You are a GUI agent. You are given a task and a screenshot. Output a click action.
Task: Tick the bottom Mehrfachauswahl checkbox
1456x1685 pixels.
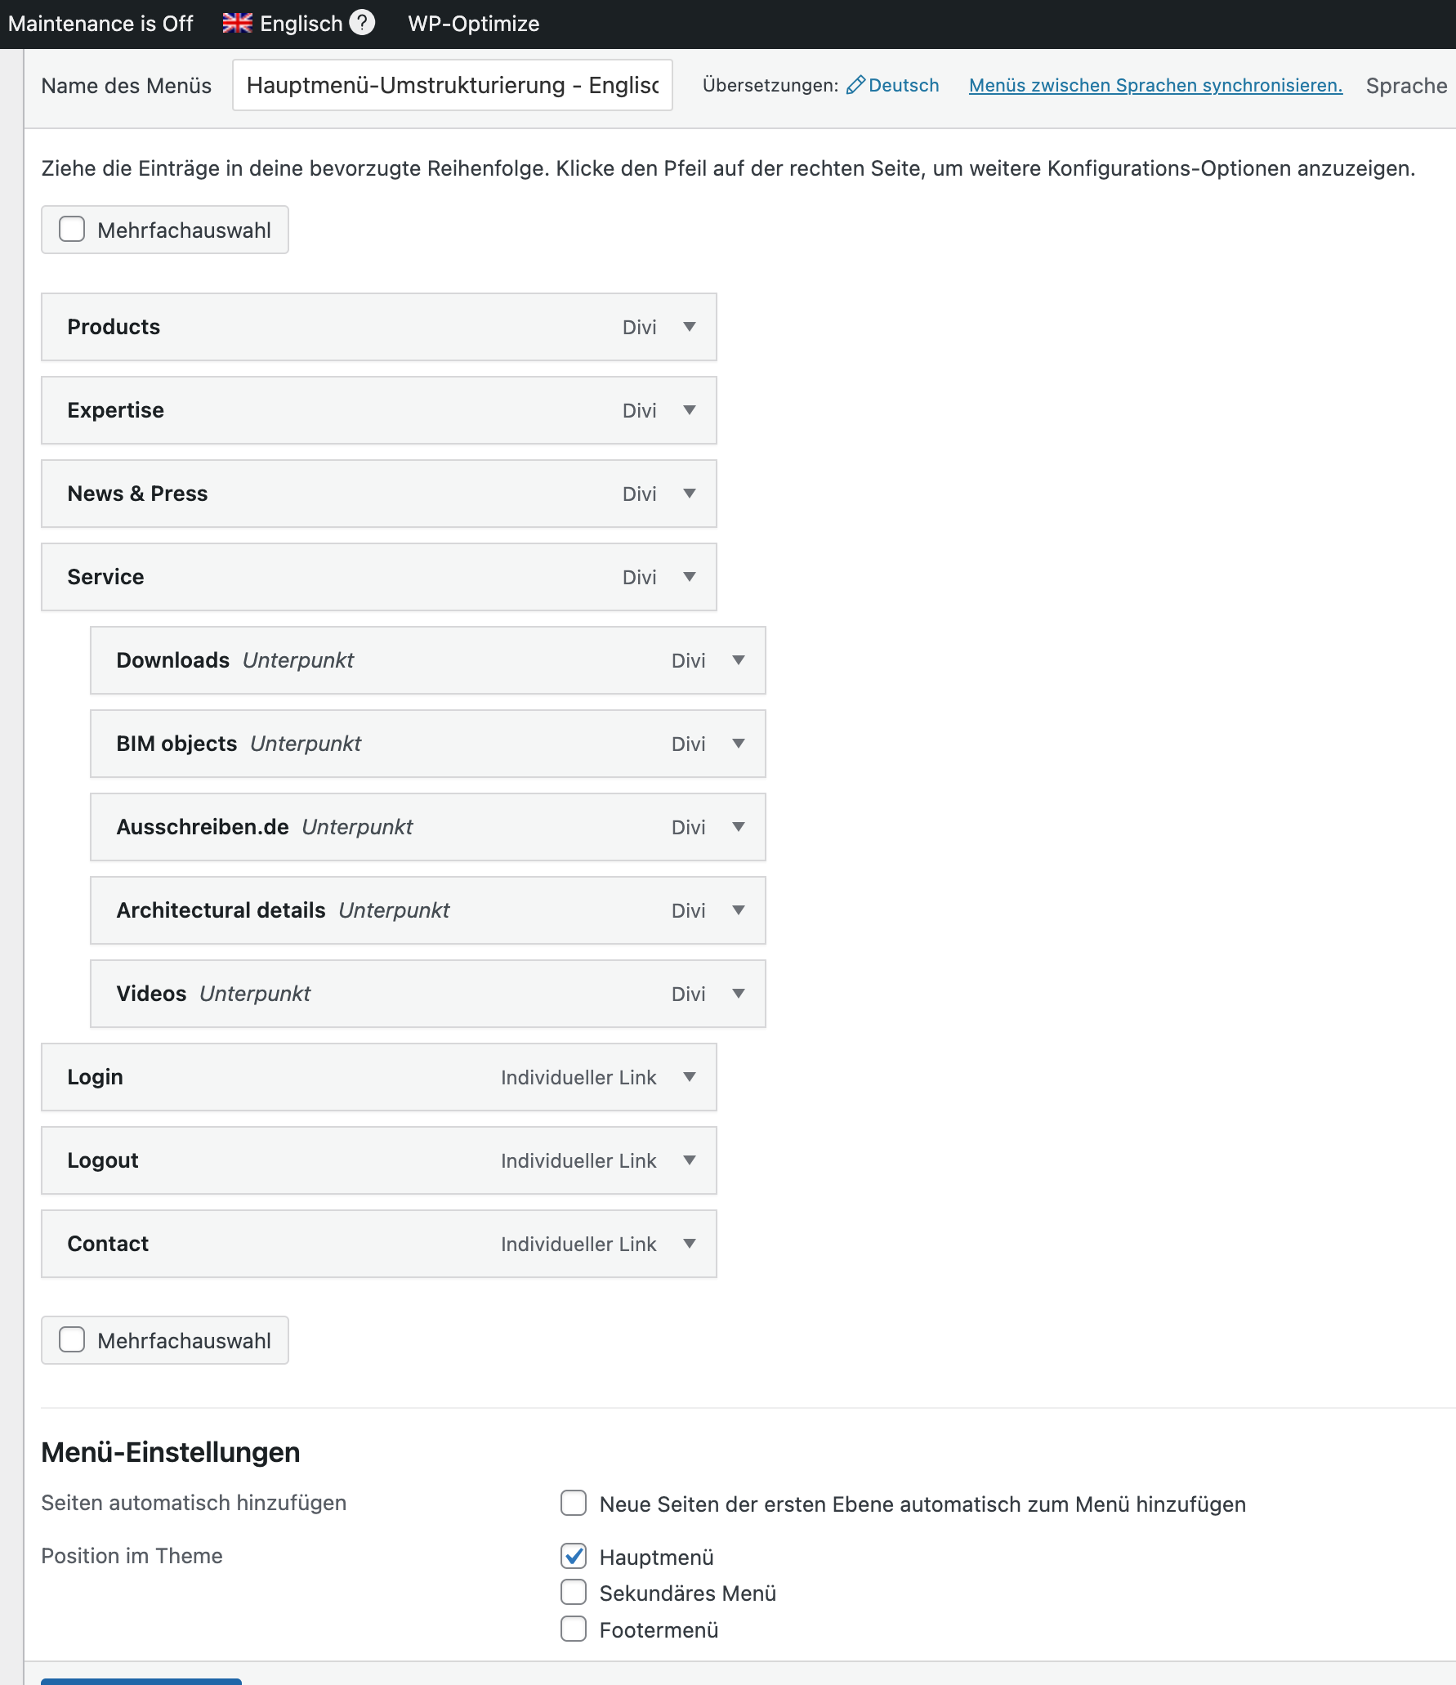[72, 1340]
